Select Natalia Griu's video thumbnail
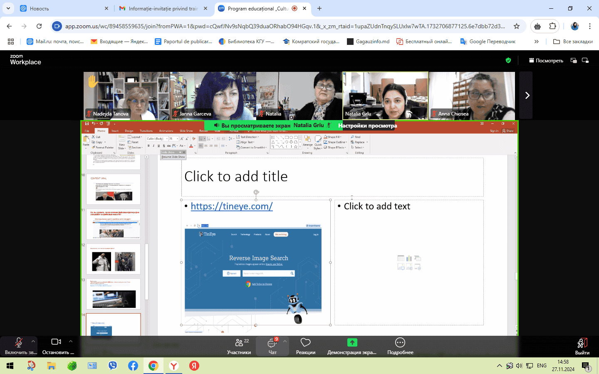The height and width of the screenshot is (374, 599). coord(385,96)
